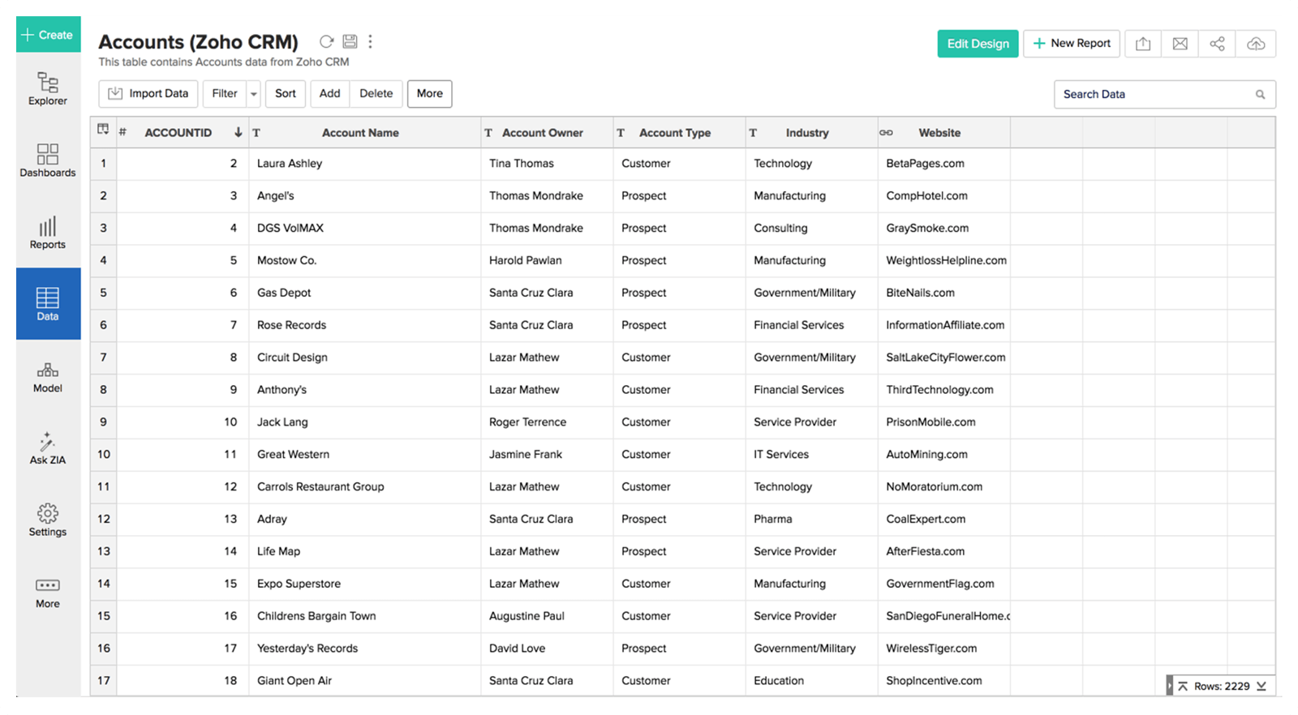
Task: Open the three-dot options menu by title
Action: pyautogui.click(x=371, y=41)
